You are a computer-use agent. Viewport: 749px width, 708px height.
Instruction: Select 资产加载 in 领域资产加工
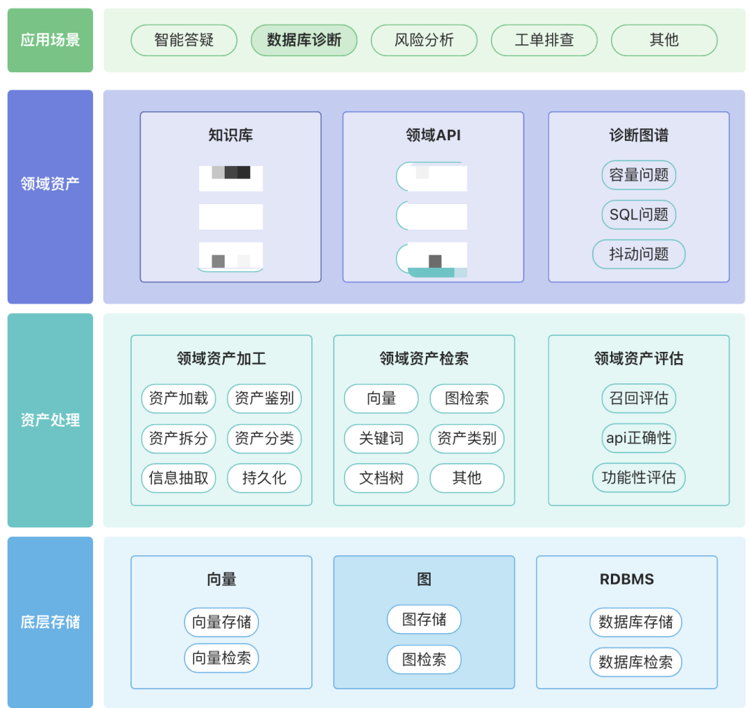[178, 398]
